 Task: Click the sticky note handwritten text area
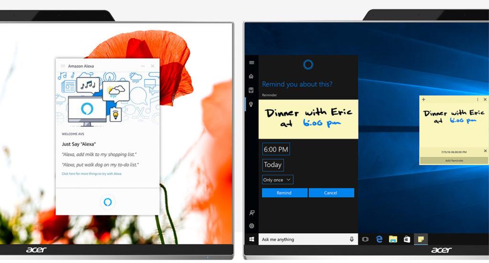[x=454, y=117]
